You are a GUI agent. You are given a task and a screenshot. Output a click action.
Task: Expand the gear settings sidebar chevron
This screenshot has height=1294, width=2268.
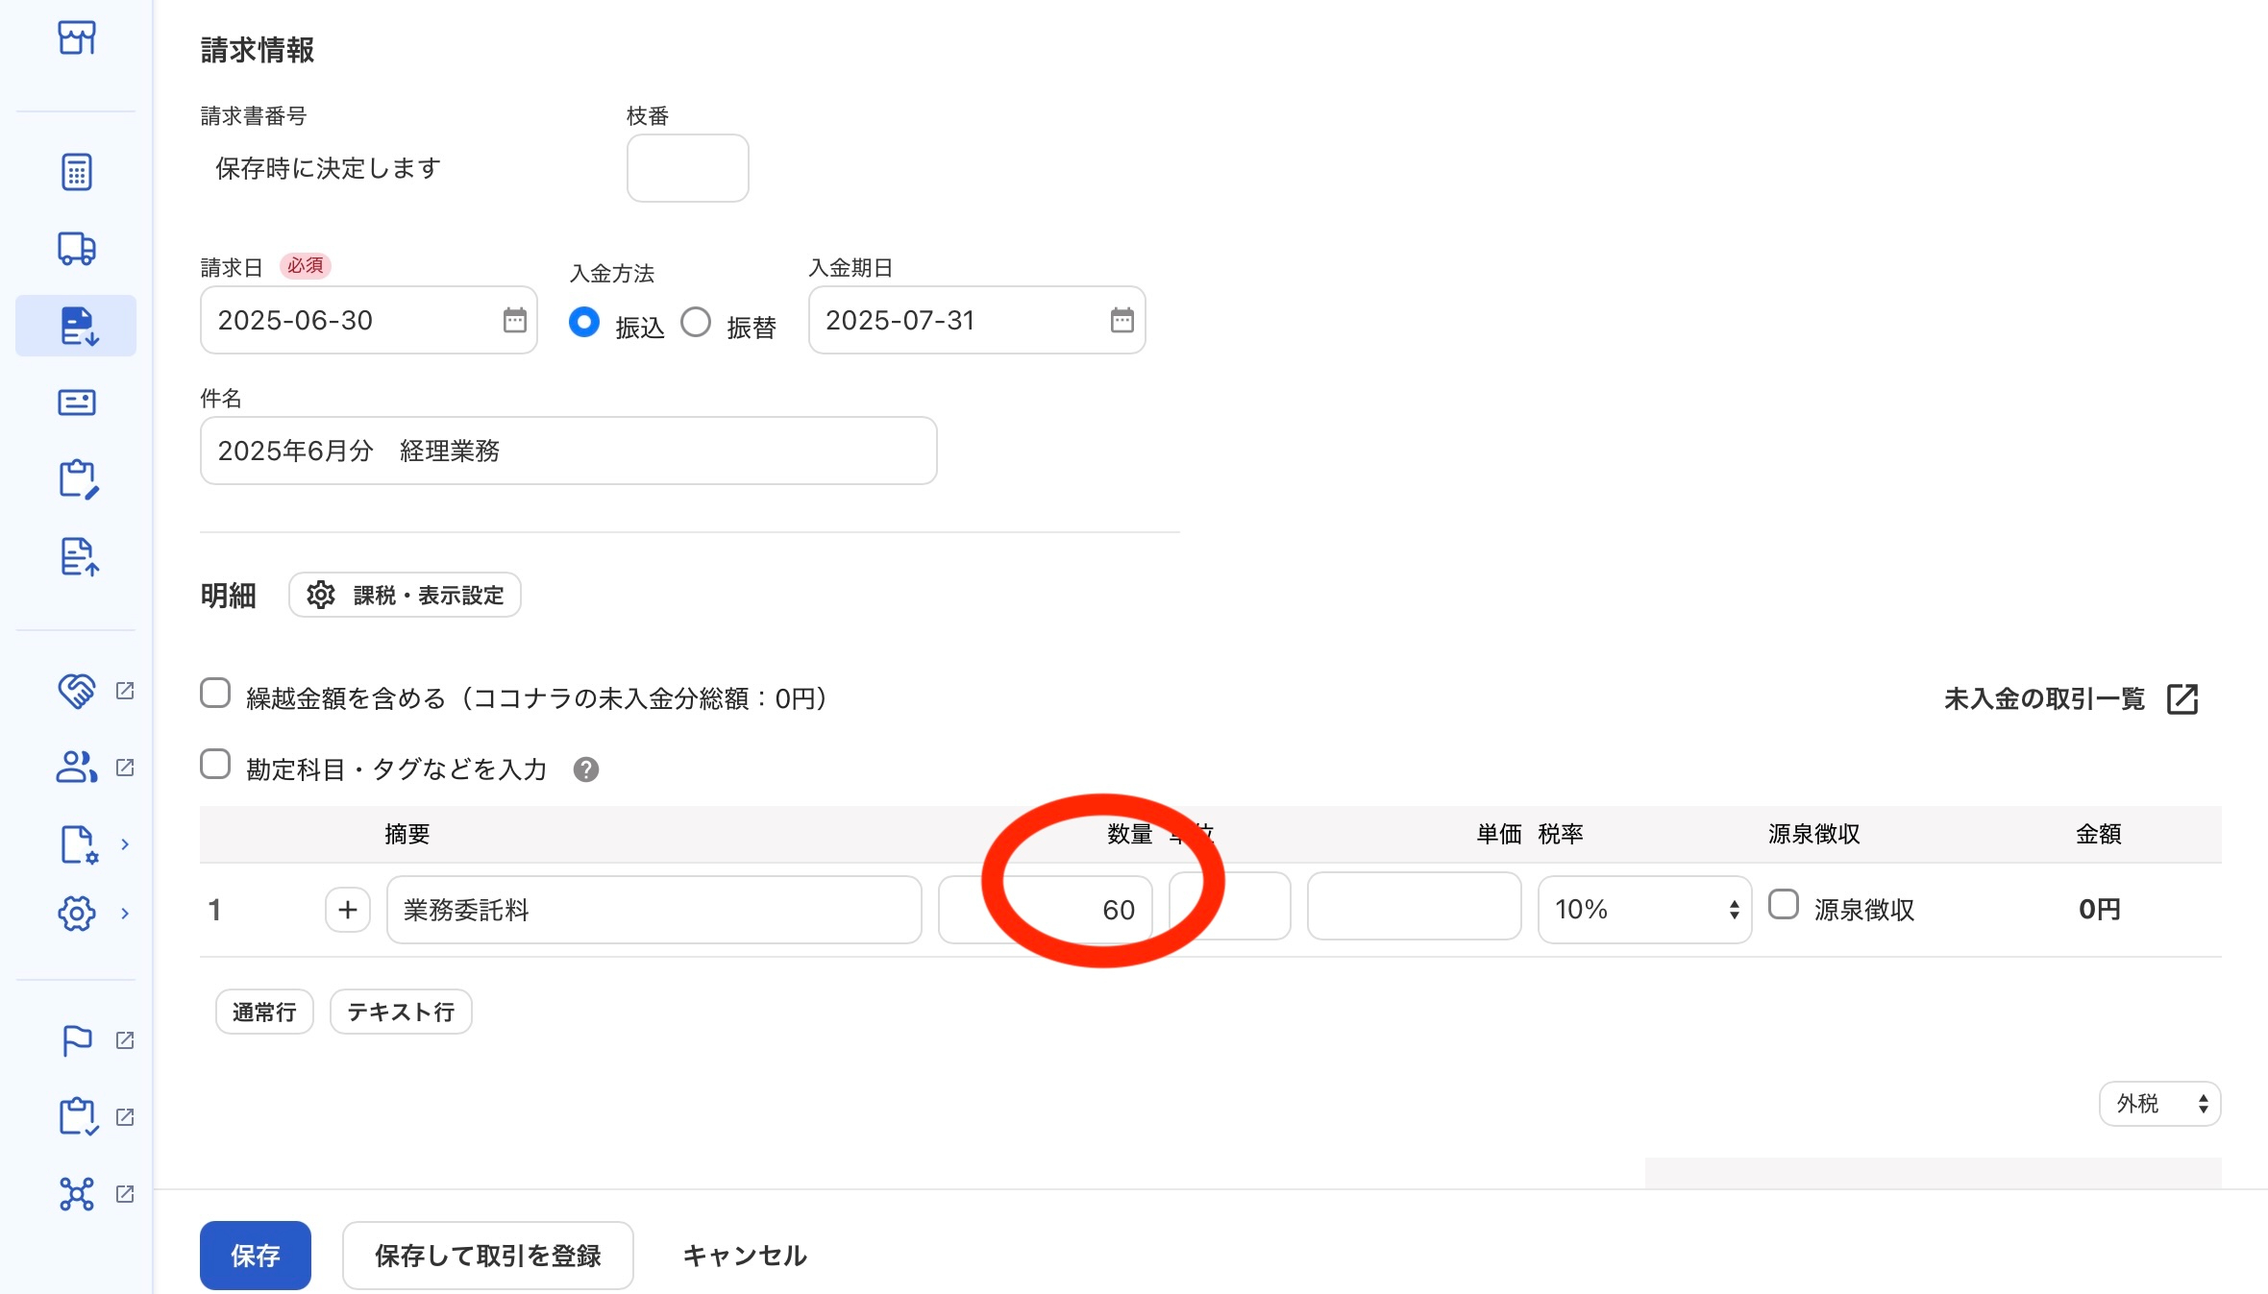(125, 914)
